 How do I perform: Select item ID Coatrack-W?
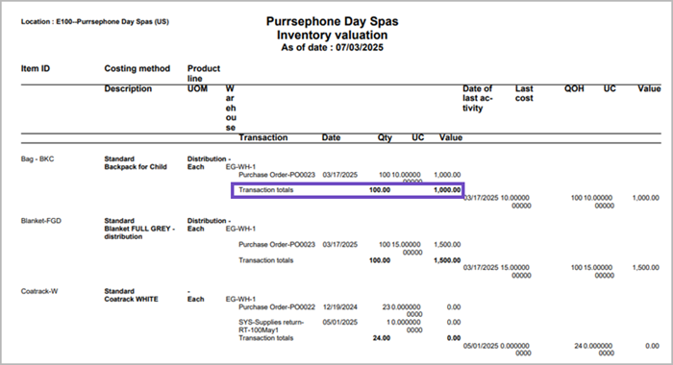[39, 291]
